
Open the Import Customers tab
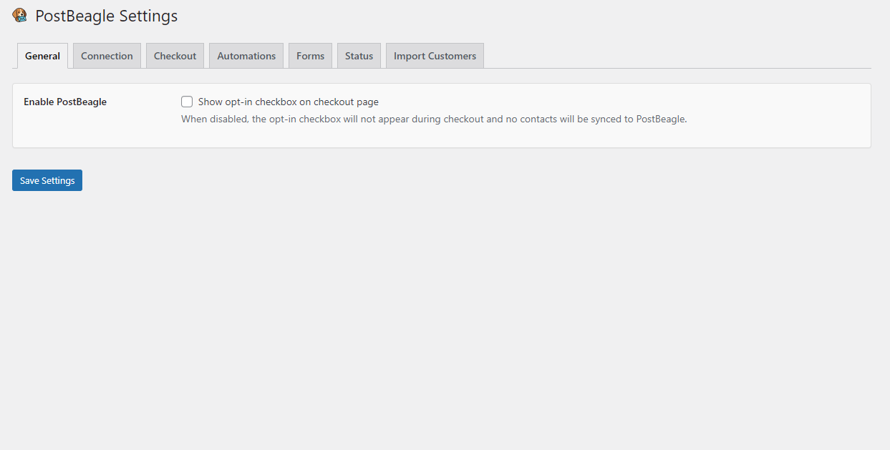435,56
